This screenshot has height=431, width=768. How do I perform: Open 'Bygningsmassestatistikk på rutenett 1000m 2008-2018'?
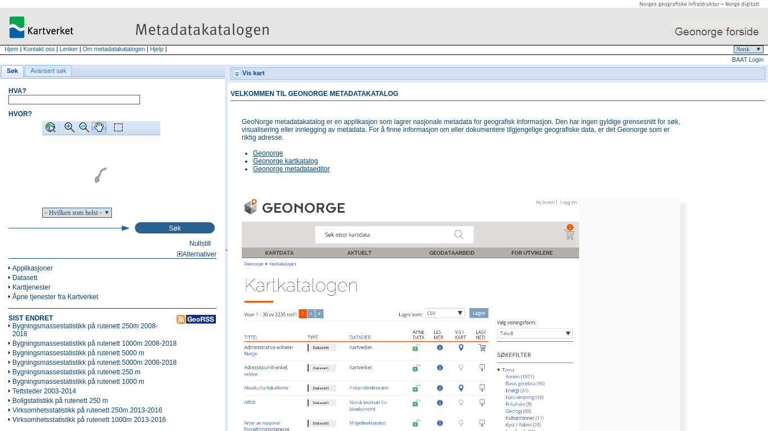[x=94, y=343]
